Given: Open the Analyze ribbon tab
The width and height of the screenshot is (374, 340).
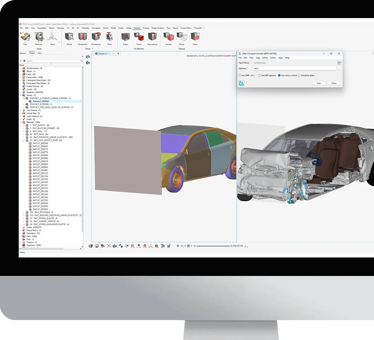Looking at the screenshot, I should click(x=146, y=28).
